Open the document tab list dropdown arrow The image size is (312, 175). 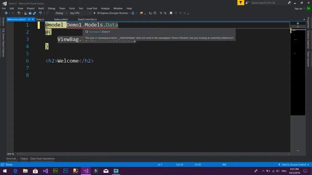[304, 19]
